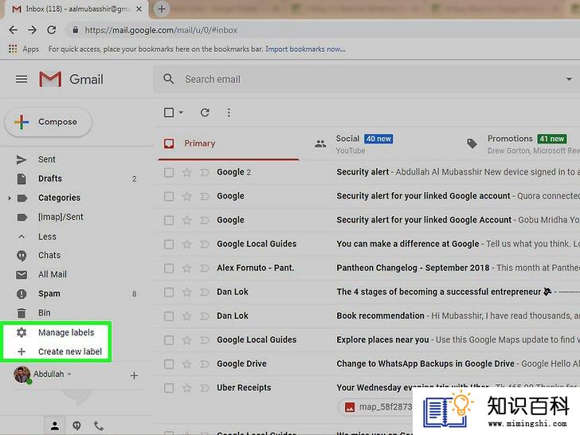Open the Gmail main menu hamburger icon
This screenshot has width=580, height=435.
click(x=22, y=79)
